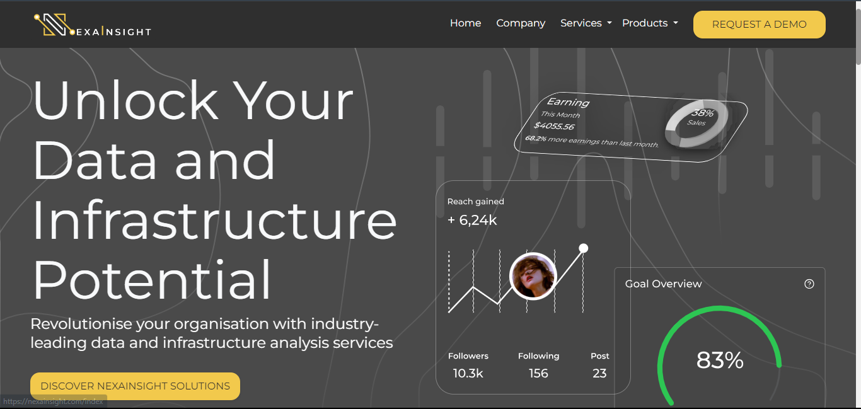This screenshot has height=409, width=861.
Task: Click Discover NexaInsight Solutions button
Action: point(135,386)
